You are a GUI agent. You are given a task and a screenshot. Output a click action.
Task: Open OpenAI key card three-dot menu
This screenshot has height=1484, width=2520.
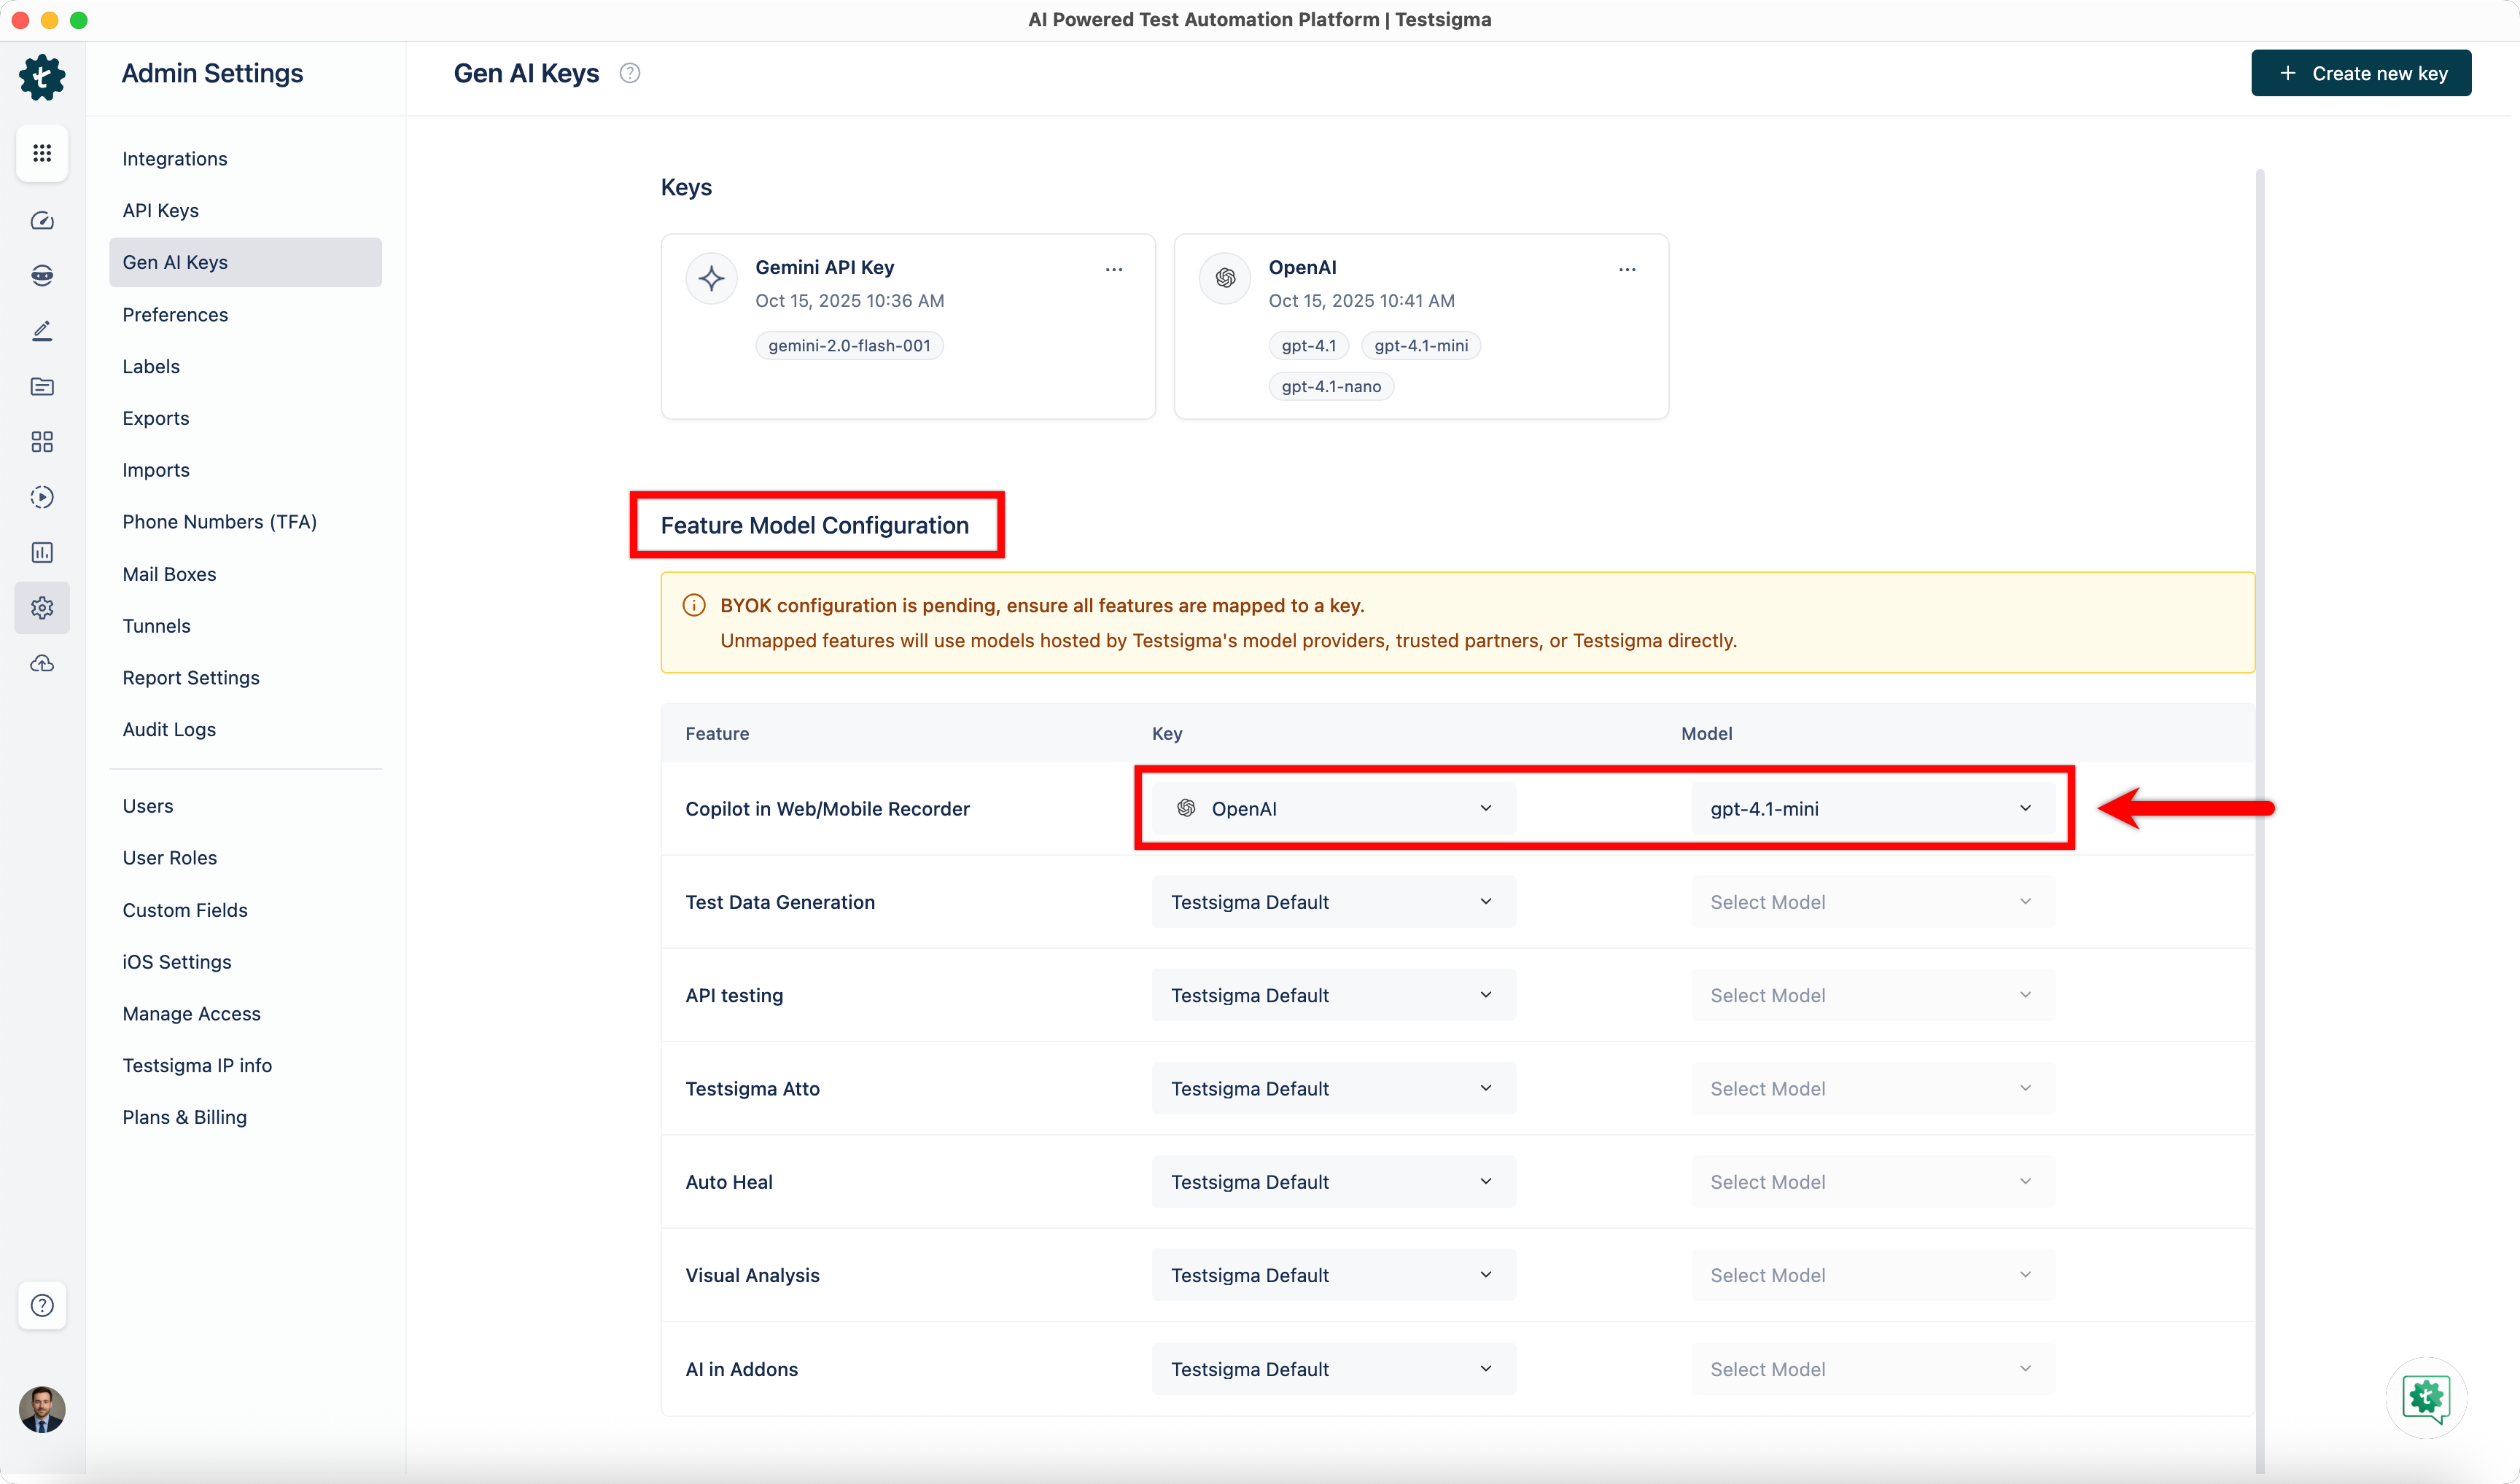pos(1627,269)
